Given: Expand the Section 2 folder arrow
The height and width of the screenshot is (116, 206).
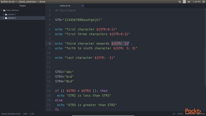Looking at the screenshot, I should [x=4, y=18].
